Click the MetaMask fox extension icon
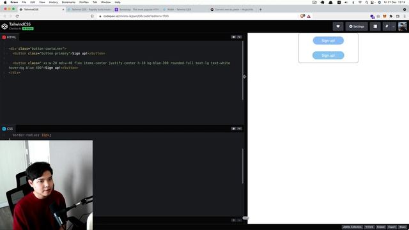The width and height of the screenshot is (409, 230). click(385, 16)
